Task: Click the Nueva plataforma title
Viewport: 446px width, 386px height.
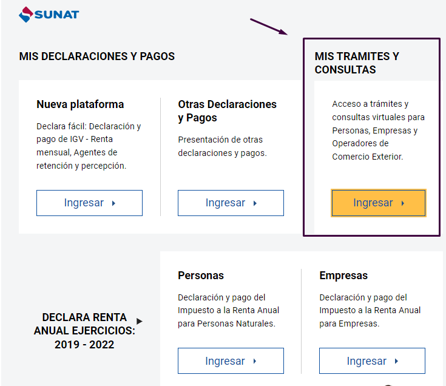Action: tap(80, 104)
